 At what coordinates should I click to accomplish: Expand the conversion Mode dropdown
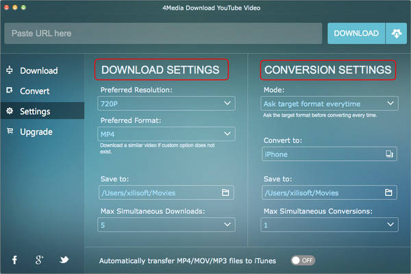coord(390,103)
